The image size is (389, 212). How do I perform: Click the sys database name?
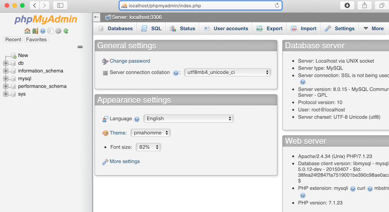click(22, 94)
